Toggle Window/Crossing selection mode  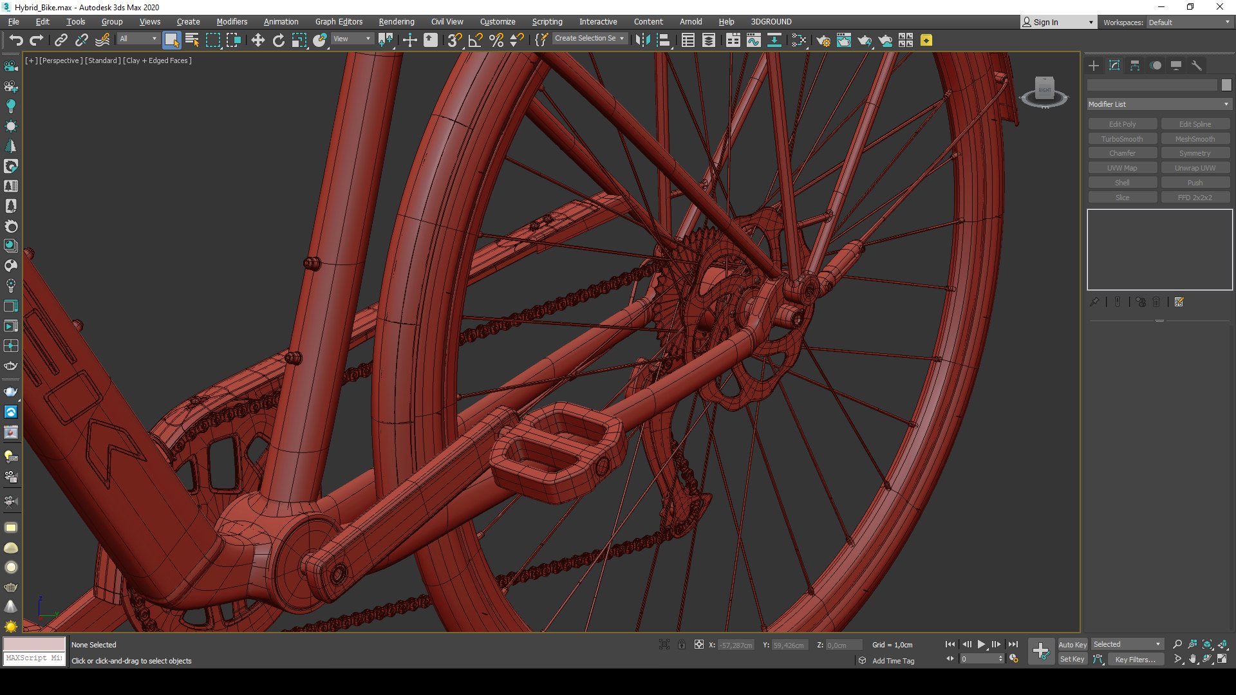233,40
